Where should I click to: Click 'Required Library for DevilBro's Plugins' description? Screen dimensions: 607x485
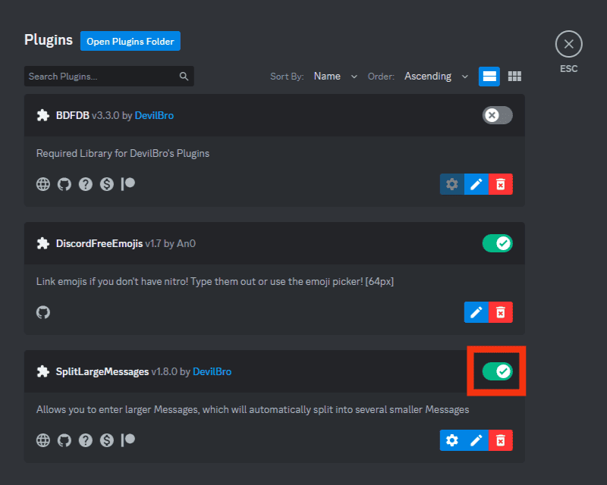(x=123, y=154)
